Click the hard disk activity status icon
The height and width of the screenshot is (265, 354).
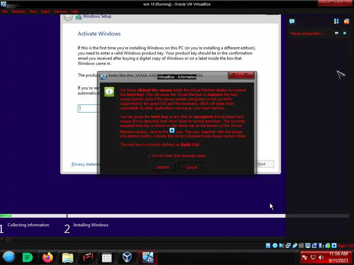coord(268,245)
